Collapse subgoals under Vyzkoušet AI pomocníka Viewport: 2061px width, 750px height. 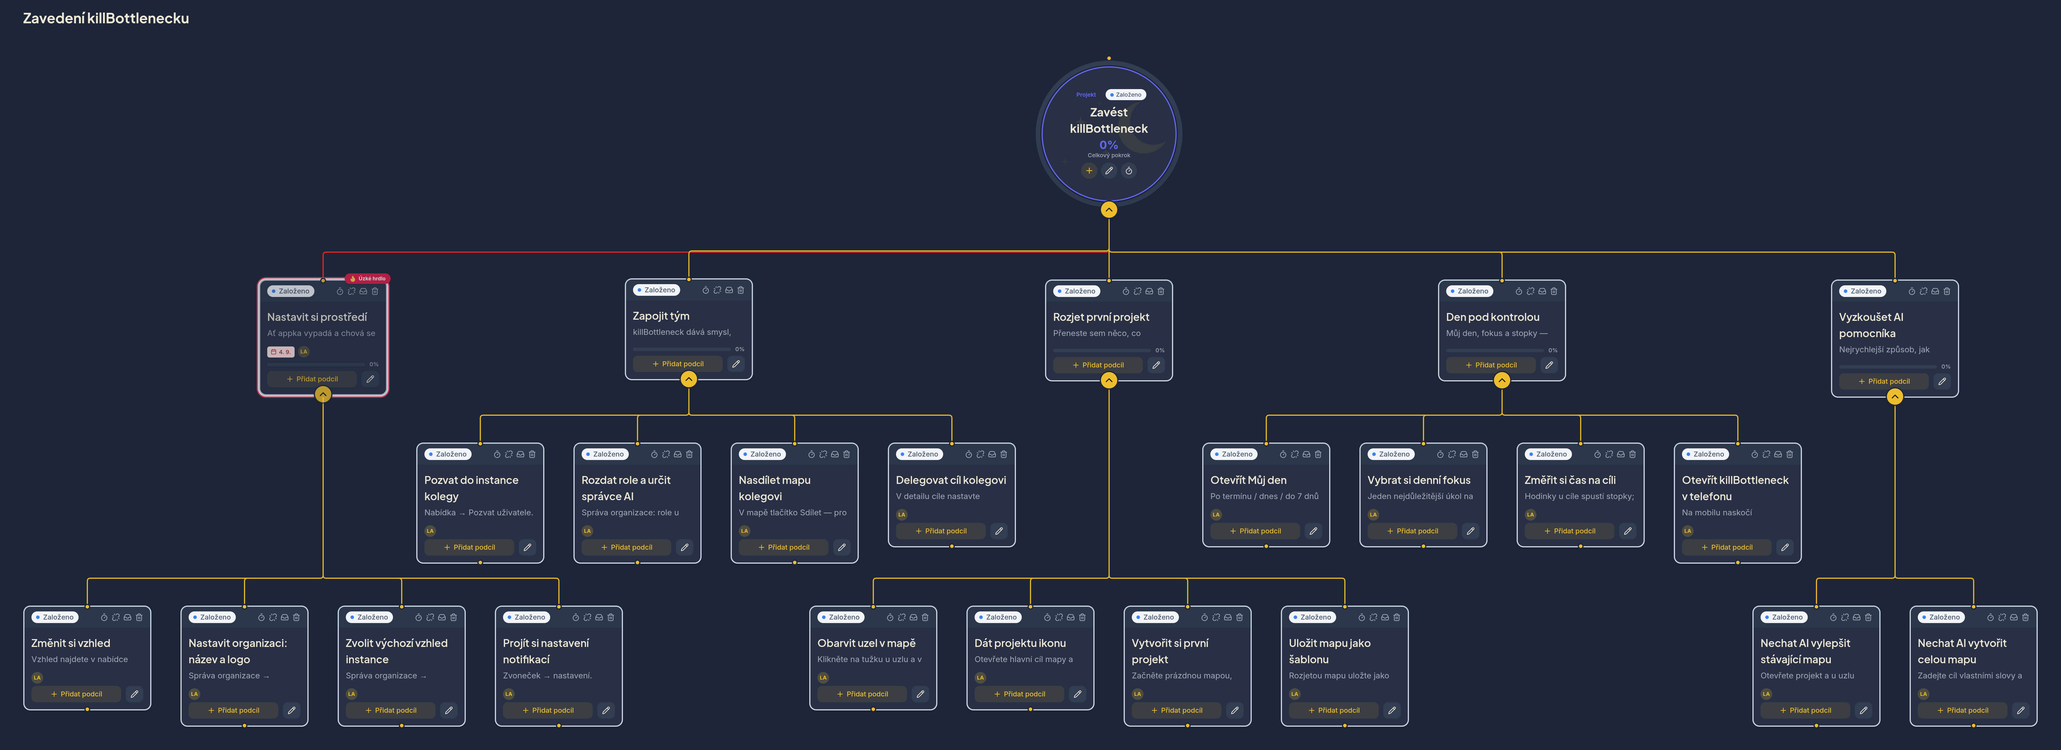(x=1894, y=397)
